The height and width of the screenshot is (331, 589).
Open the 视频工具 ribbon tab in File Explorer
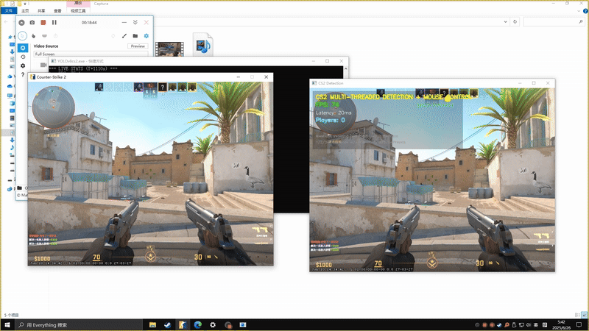click(78, 11)
